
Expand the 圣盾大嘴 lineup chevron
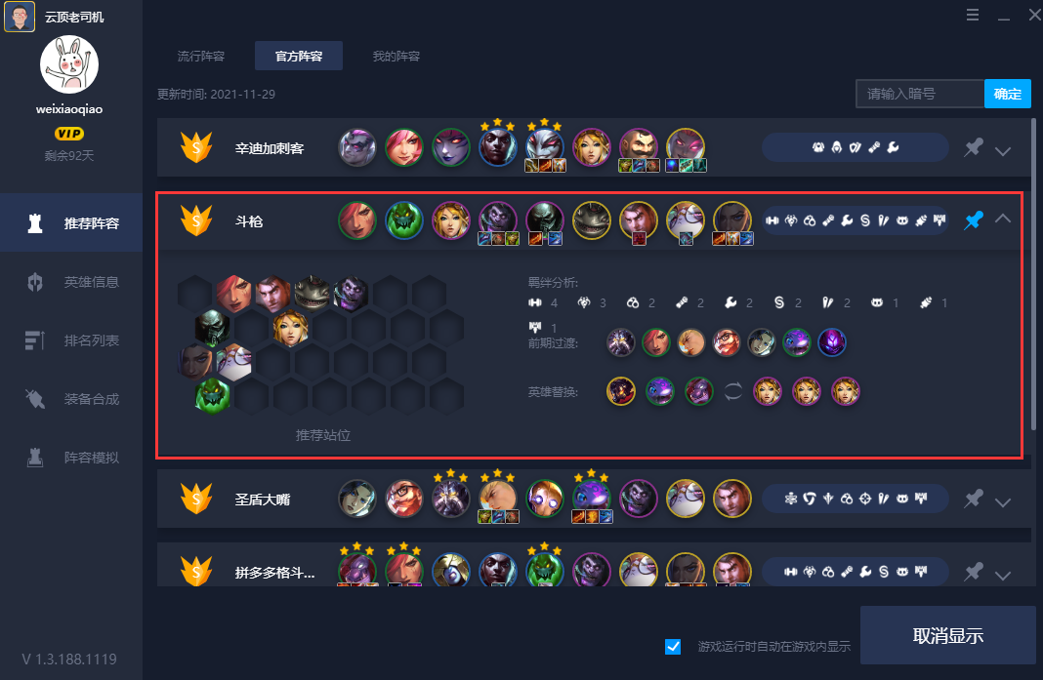1002,501
